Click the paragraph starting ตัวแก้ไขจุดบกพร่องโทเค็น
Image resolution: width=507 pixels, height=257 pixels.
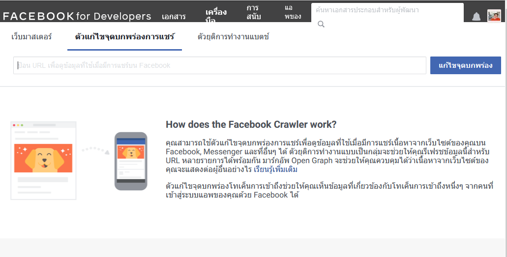pos(329,190)
